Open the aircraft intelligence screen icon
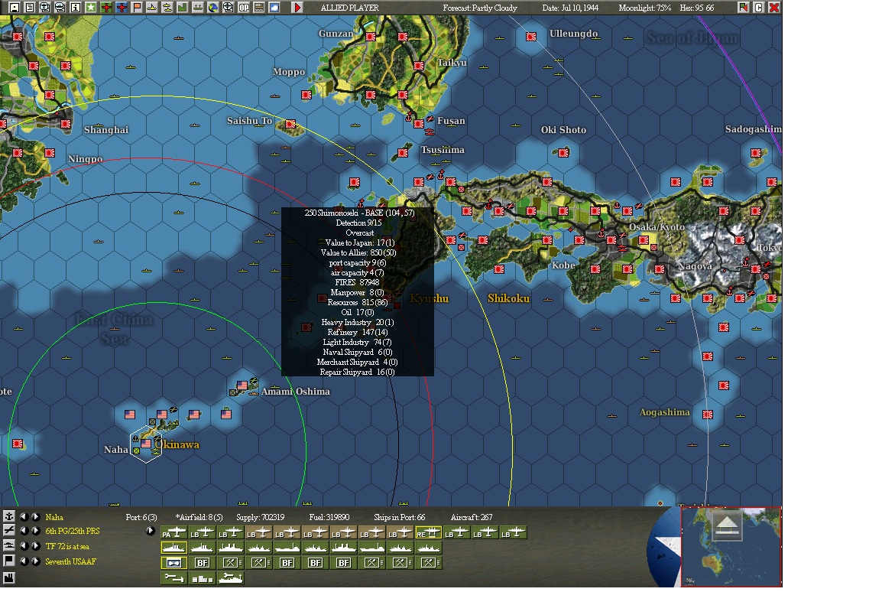The width and height of the screenshot is (869, 592). [x=44, y=8]
